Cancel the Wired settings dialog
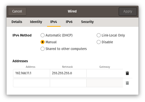 click(17, 11)
